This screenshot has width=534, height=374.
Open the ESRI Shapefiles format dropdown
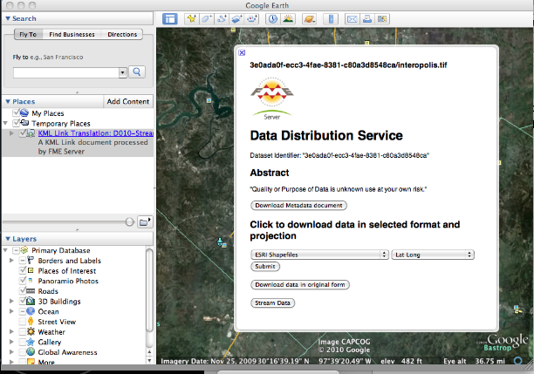point(319,255)
